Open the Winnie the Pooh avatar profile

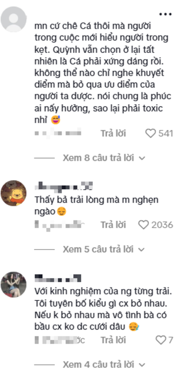(13, 193)
